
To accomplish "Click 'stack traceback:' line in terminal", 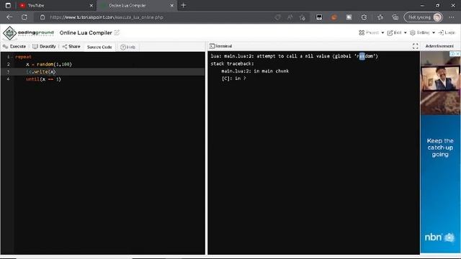I will tap(232, 63).
